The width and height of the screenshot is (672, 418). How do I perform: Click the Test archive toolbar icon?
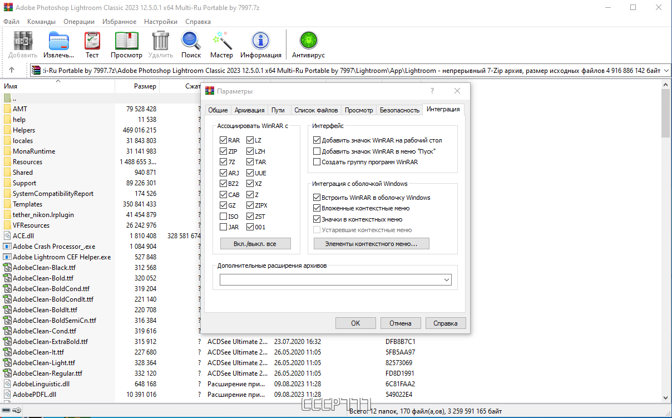(x=92, y=41)
